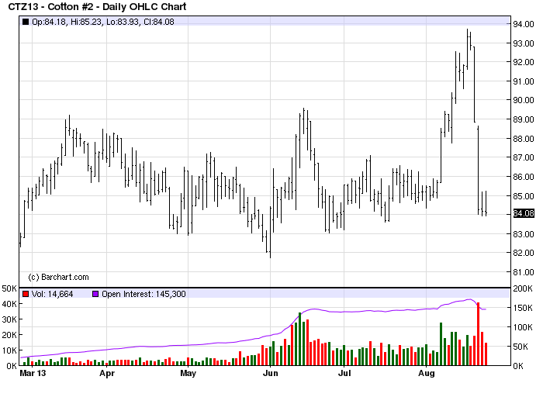
Task: Select the Jun date axis label
Action: (271, 373)
